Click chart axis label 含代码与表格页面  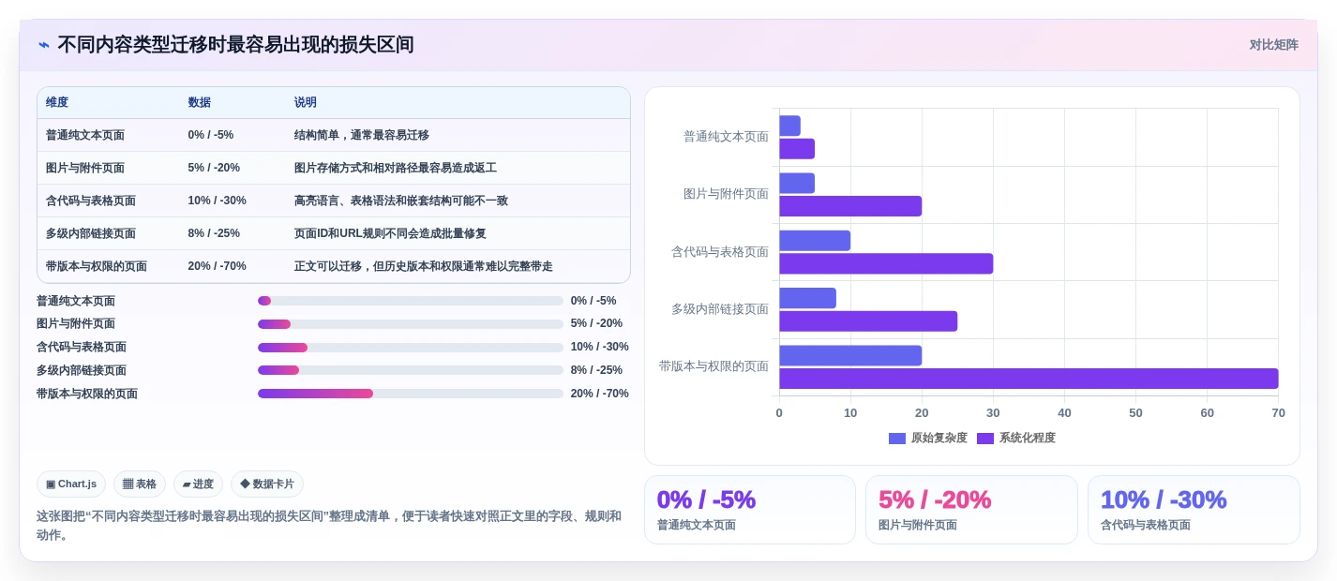tap(720, 252)
